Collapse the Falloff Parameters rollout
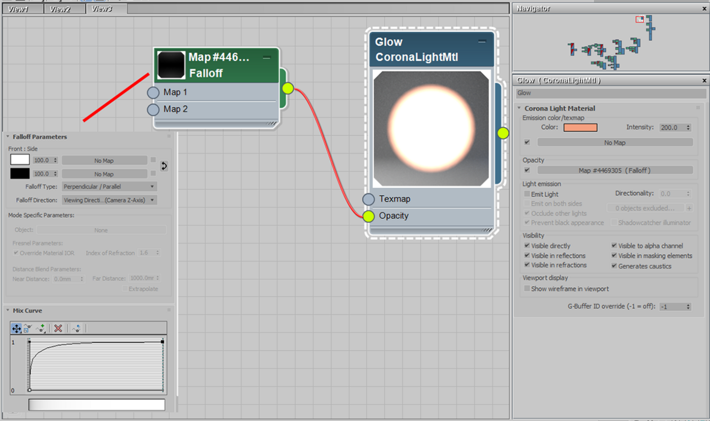Image resolution: width=710 pixels, height=421 pixels. point(8,137)
